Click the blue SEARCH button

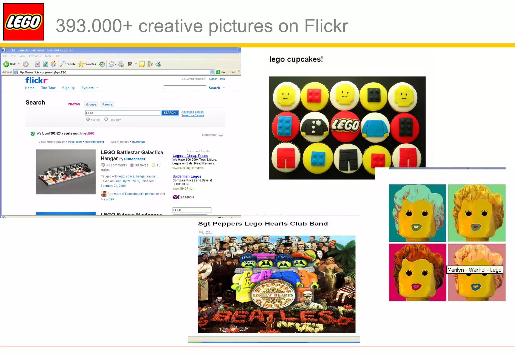tap(170, 113)
